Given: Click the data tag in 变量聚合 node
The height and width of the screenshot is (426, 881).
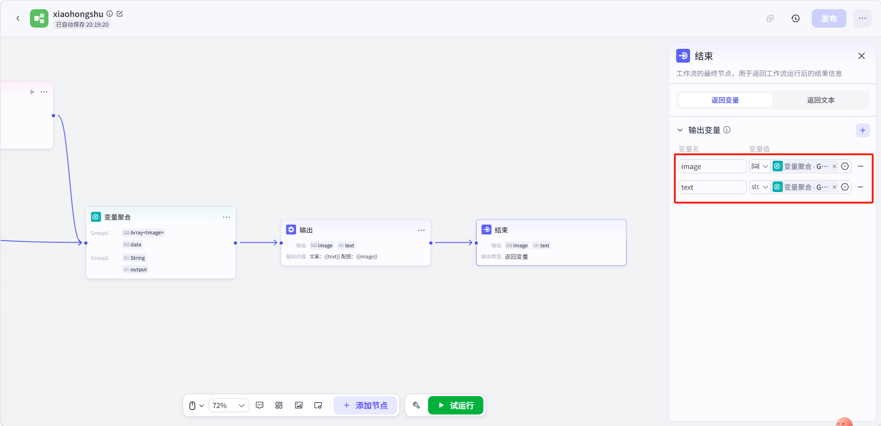Looking at the screenshot, I should [132, 245].
